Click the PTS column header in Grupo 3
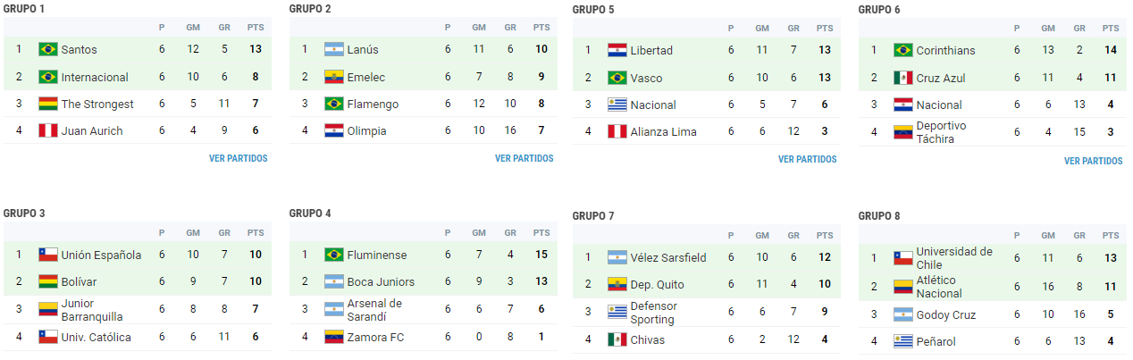This screenshot has width=1133, height=360. [256, 232]
